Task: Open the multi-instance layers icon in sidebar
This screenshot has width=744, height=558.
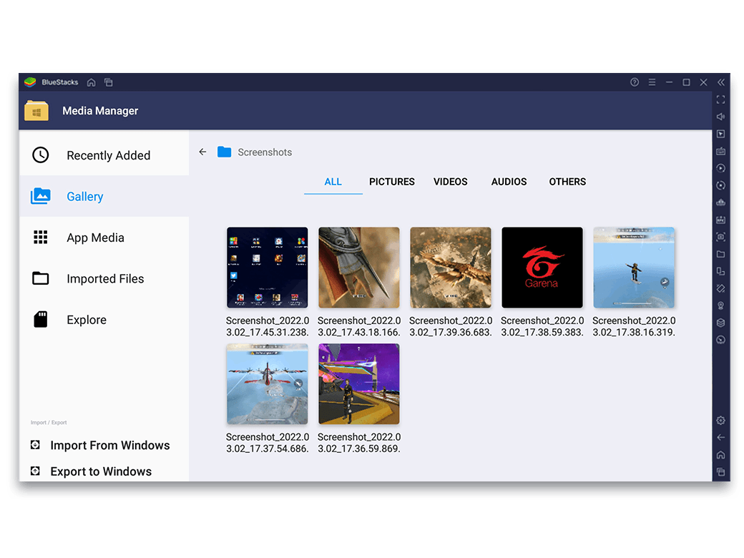Action: 720,323
